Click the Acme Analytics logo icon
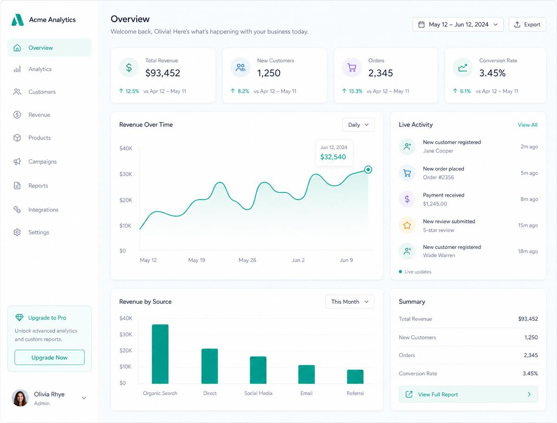557x423 pixels. pos(17,20)
